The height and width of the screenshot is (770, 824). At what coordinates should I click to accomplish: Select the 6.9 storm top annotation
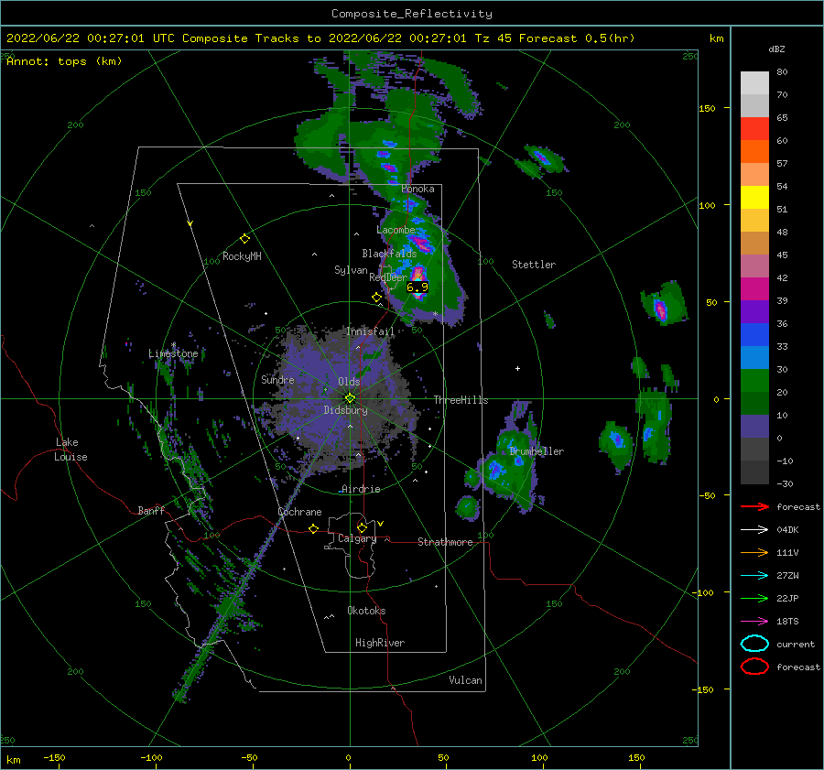(x=417, y=287)
